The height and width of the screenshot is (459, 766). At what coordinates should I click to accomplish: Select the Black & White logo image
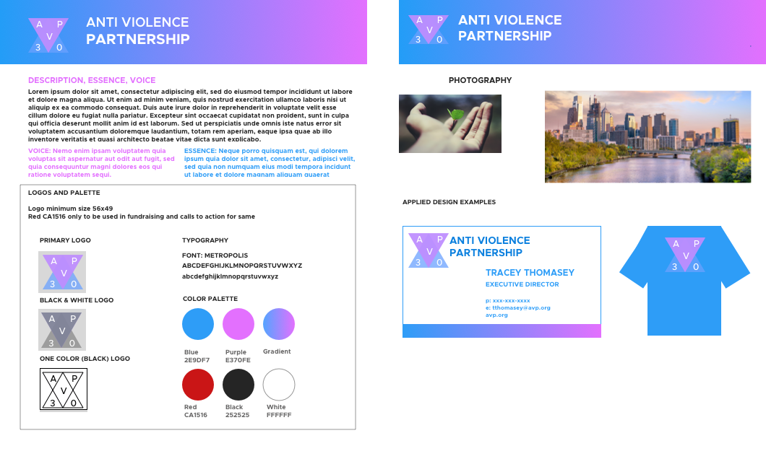coord(62,330)
